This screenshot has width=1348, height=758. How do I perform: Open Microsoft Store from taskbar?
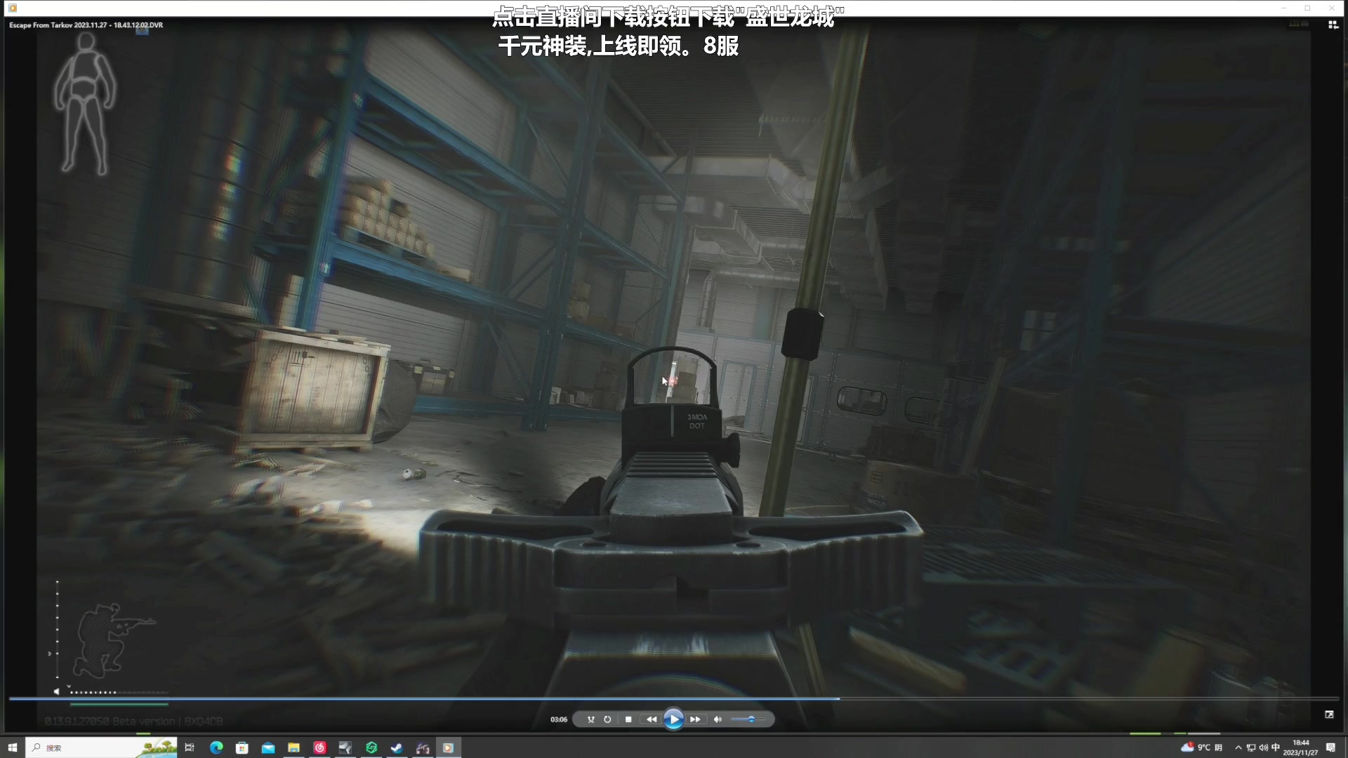(242, 747)
